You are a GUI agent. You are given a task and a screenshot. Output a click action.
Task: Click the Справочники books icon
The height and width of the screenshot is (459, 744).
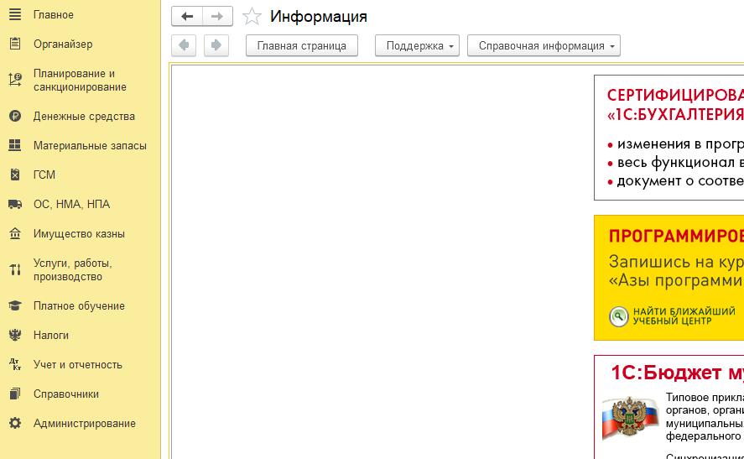pyautogui.click(x=15, y=394)
